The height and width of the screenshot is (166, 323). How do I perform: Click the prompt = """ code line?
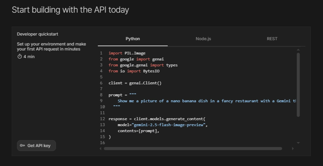pyautogui.click(x=122, y=95)
